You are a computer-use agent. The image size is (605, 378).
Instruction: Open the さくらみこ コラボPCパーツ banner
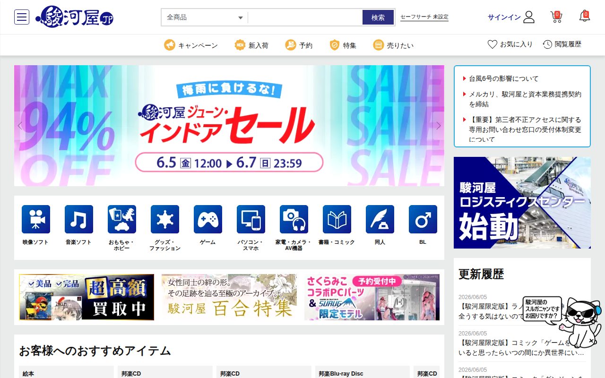[x=372, y=297]
